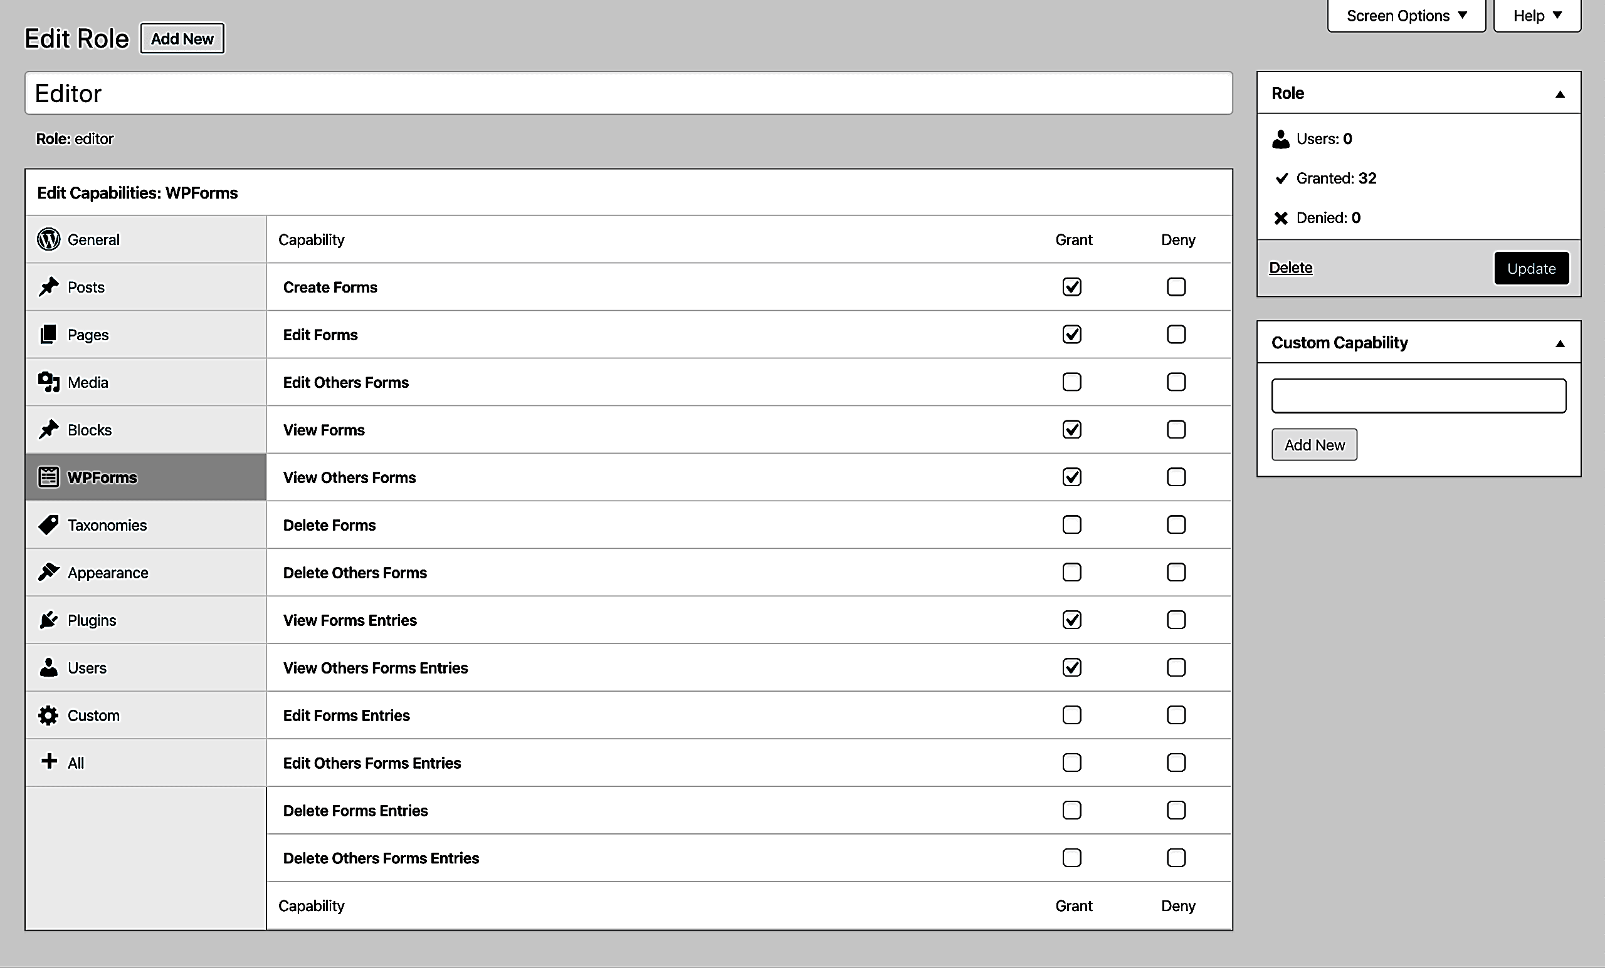Click the gear icon beside Custom
Screen dimensions: 1605x968
click(48, 716)
